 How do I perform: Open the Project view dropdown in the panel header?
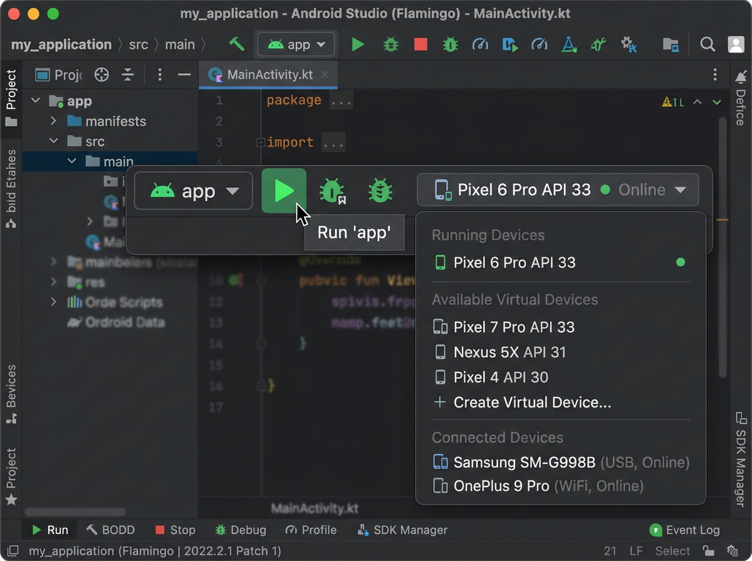pos(58,75)
